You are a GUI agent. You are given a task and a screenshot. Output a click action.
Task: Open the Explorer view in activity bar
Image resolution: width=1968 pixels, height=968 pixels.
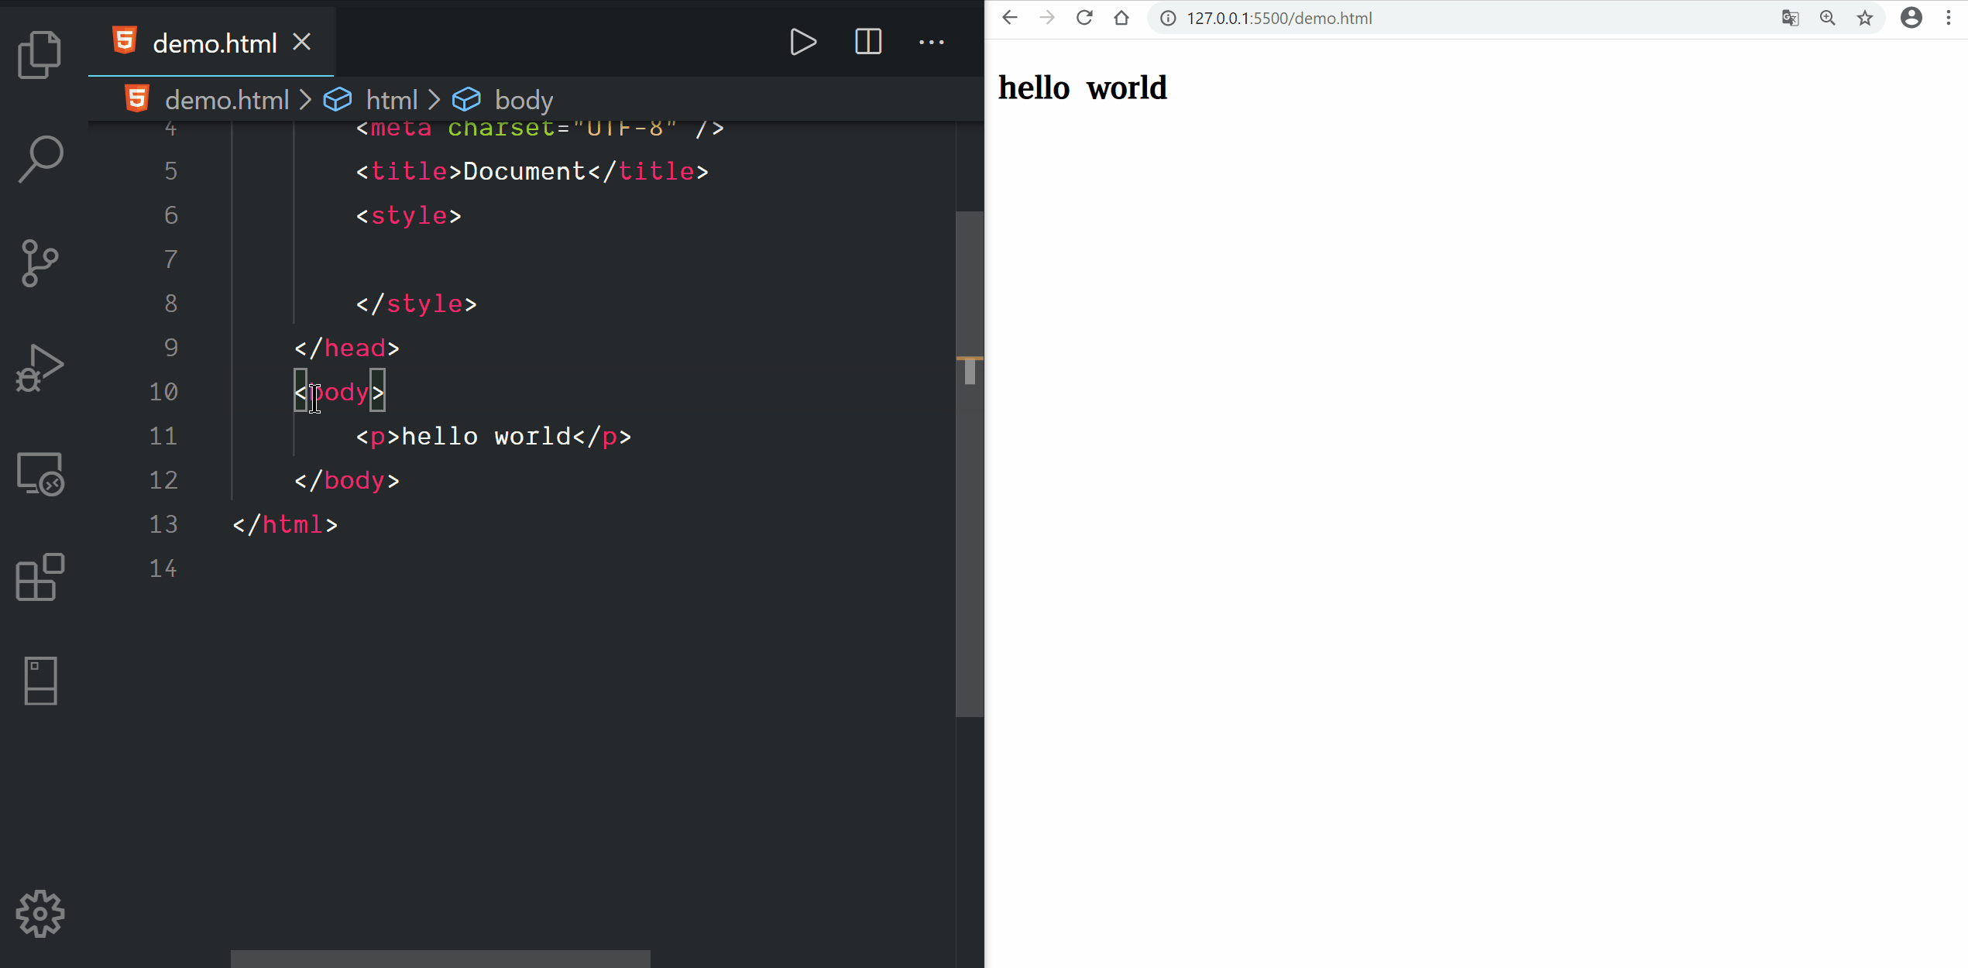[x=39, y=55]
